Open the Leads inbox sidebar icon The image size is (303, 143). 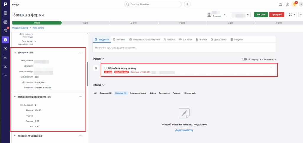point(5,13)
